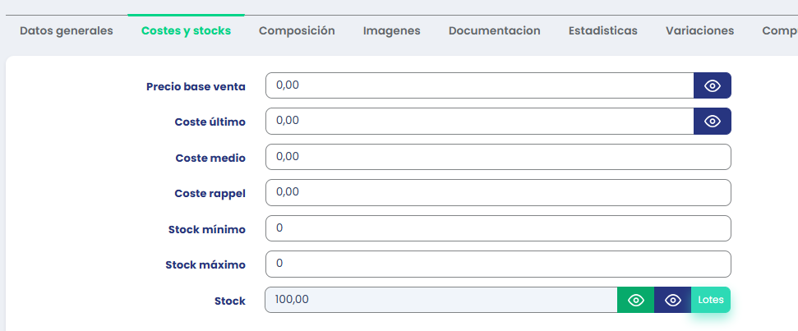
Task: Open the partially visible tab after Variaciones
Action: [779, 30]
